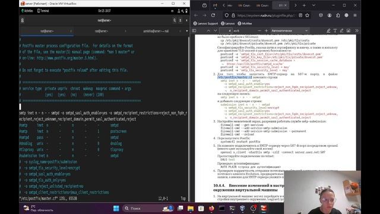Switch to the third terminal tab ending in mail
Screen dimensions: 380x214
pos(156,31)
